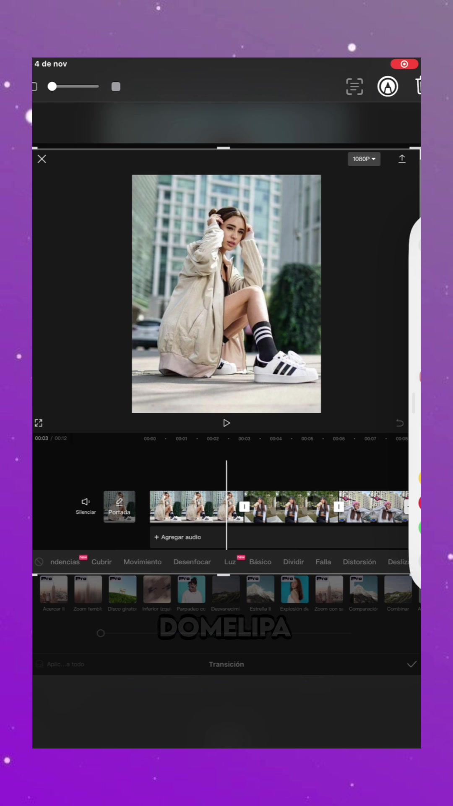Open the scan text icon

354,86
